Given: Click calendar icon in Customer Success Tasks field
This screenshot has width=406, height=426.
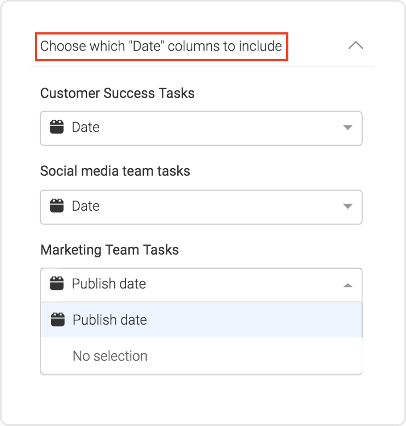Looking at the screenshot, I should (57, 128).
